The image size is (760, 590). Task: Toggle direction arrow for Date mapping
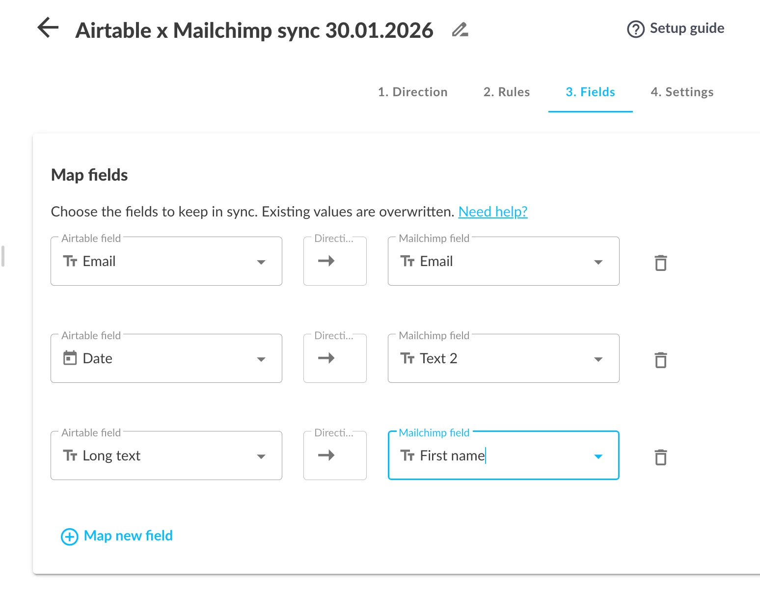[x=326, y=358]
